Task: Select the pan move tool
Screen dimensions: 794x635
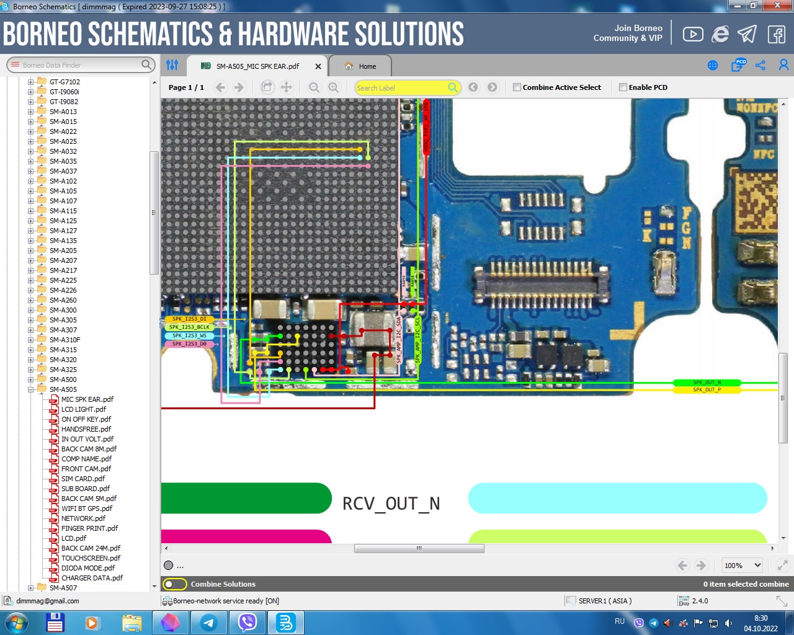Action: pyautogui.click(x=287, y=87)
